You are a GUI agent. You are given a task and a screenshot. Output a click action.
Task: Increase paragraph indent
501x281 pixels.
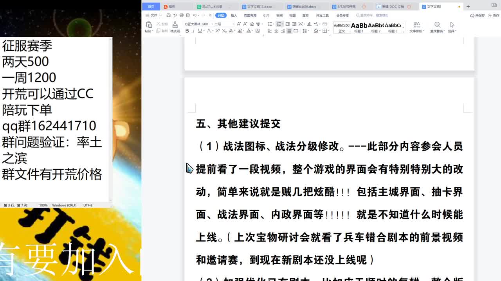(x=294, y=24)
